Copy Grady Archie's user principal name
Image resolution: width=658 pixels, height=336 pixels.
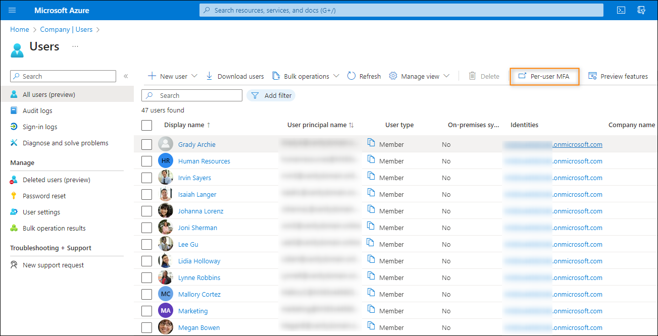click(x=371, y=143)
